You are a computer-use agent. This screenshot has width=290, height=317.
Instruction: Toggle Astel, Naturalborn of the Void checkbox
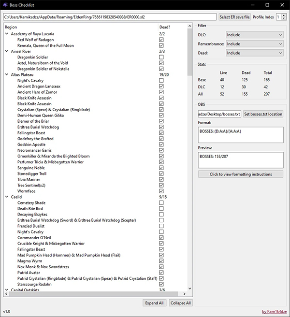161,63
